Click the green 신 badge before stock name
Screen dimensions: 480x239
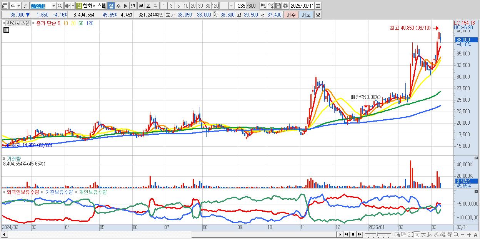(79, 6)
